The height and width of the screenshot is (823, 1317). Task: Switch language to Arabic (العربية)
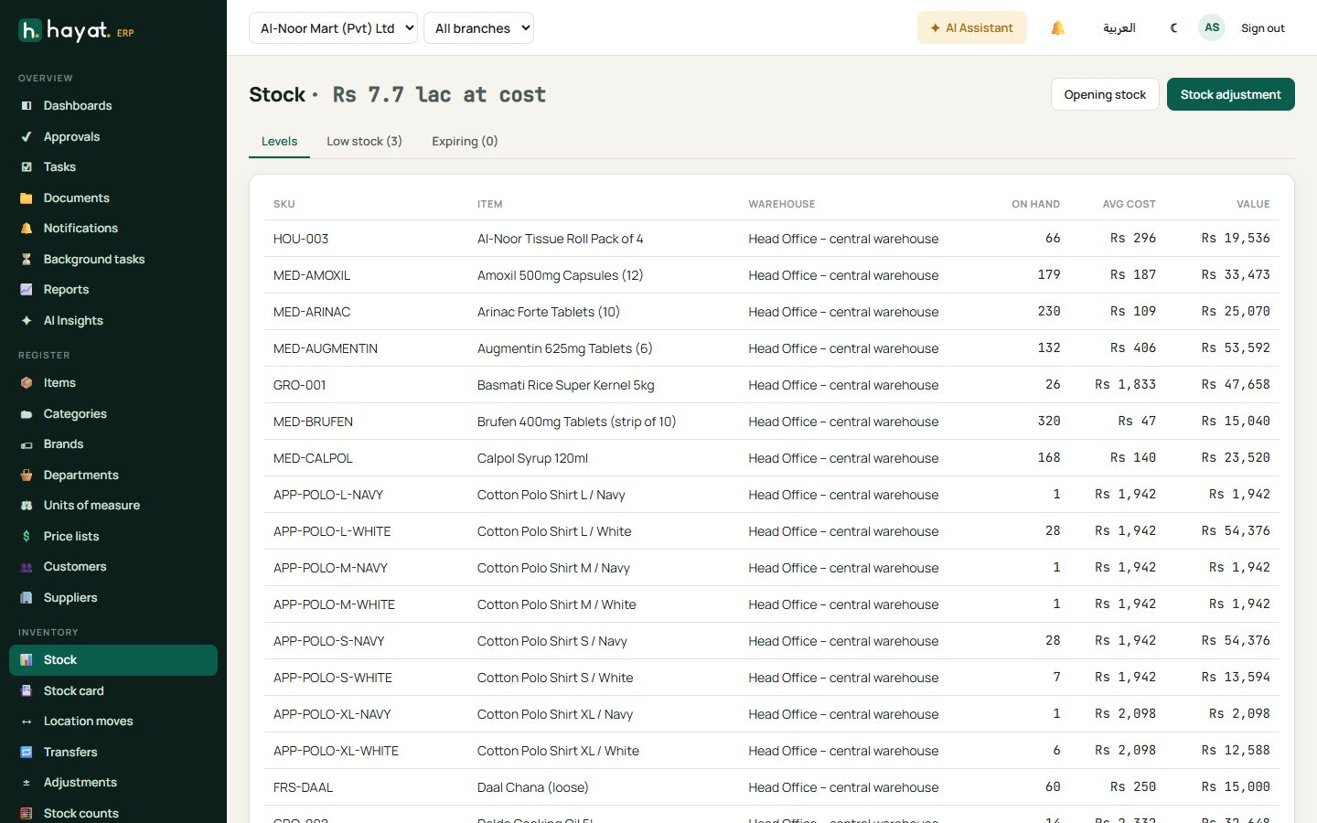(x=1119, y=28)
